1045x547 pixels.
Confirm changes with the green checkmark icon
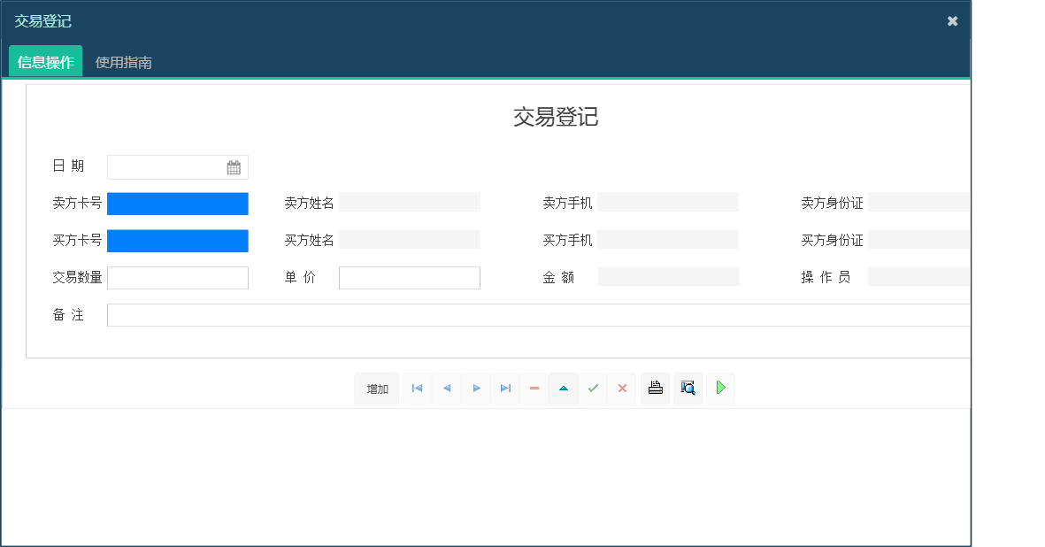(593, 388)
